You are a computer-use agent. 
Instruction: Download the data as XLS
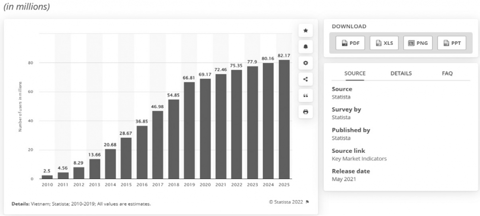click(384, 43)
